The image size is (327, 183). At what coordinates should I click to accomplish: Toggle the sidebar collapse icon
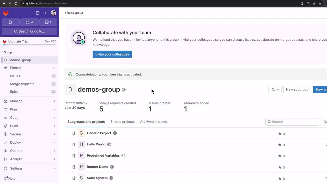tap(38, 13)
